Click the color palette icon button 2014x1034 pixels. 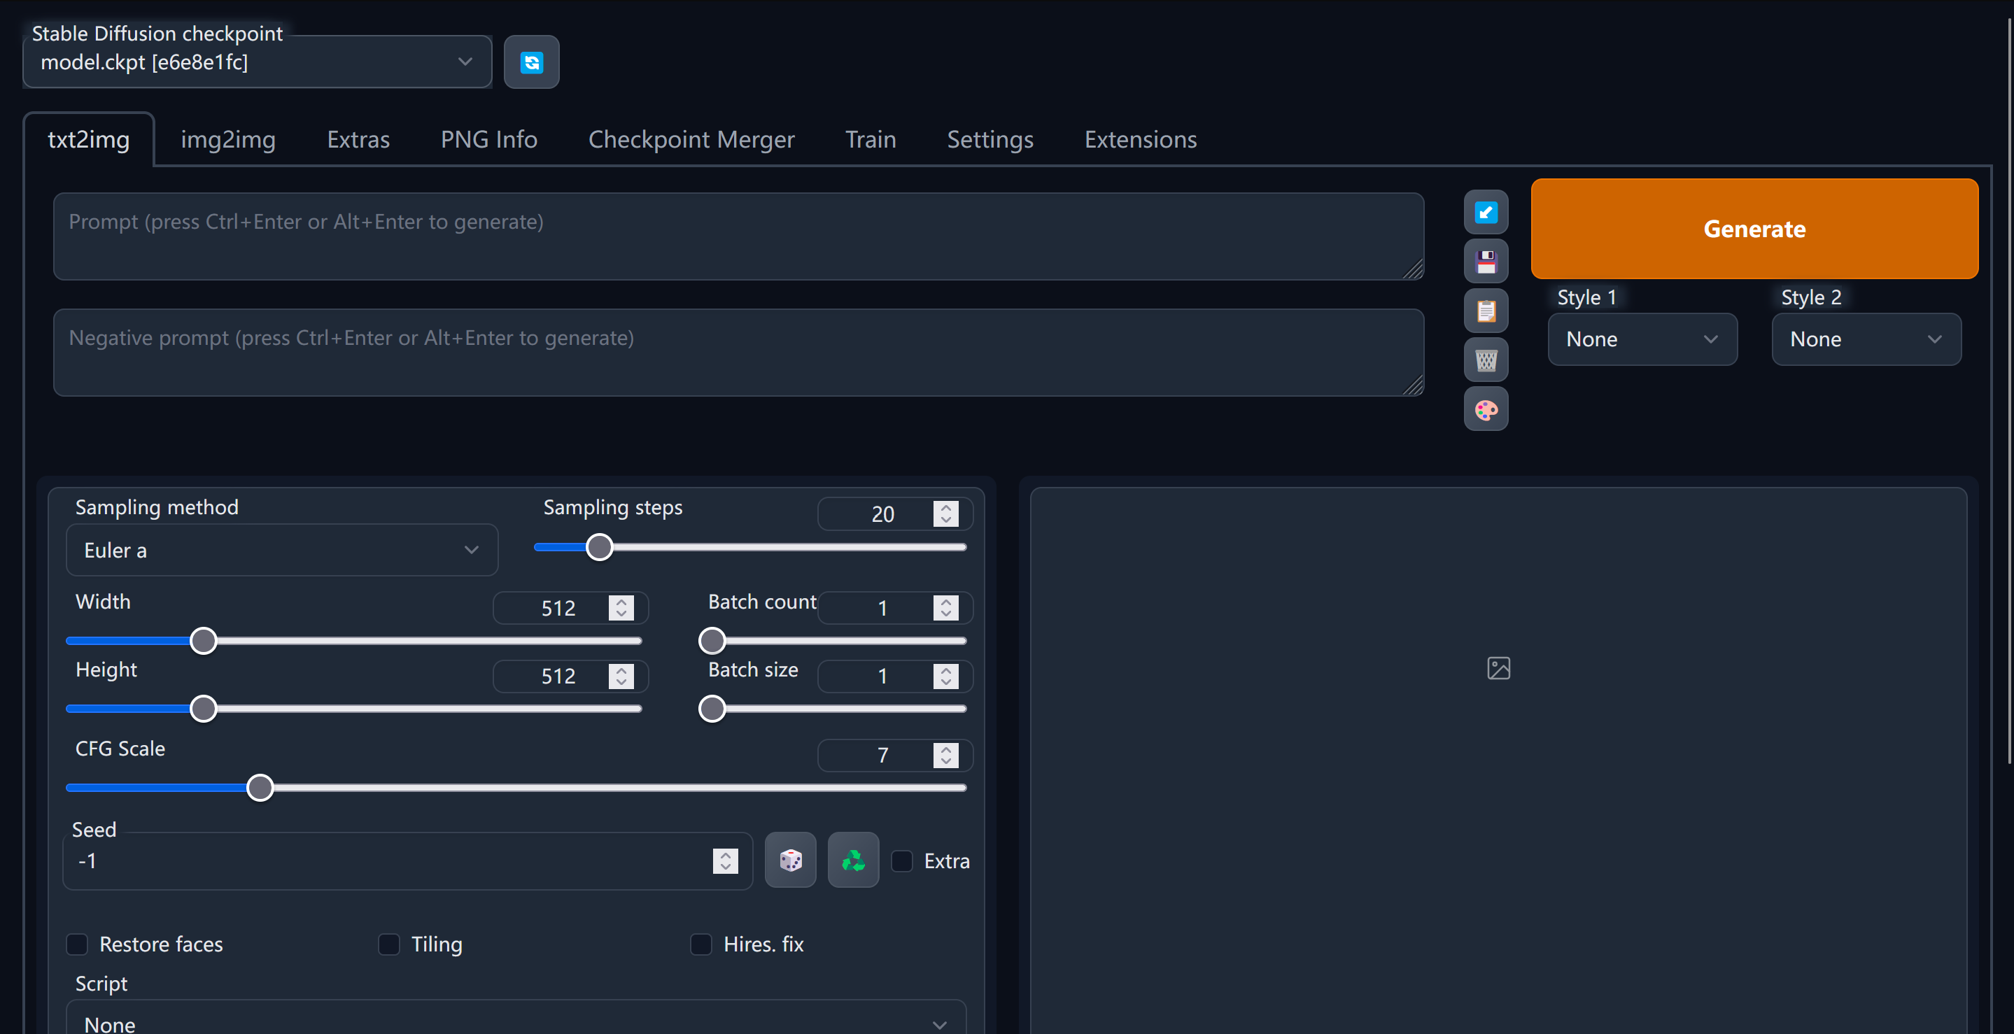pyautogui.click(x=1486, y=409)
